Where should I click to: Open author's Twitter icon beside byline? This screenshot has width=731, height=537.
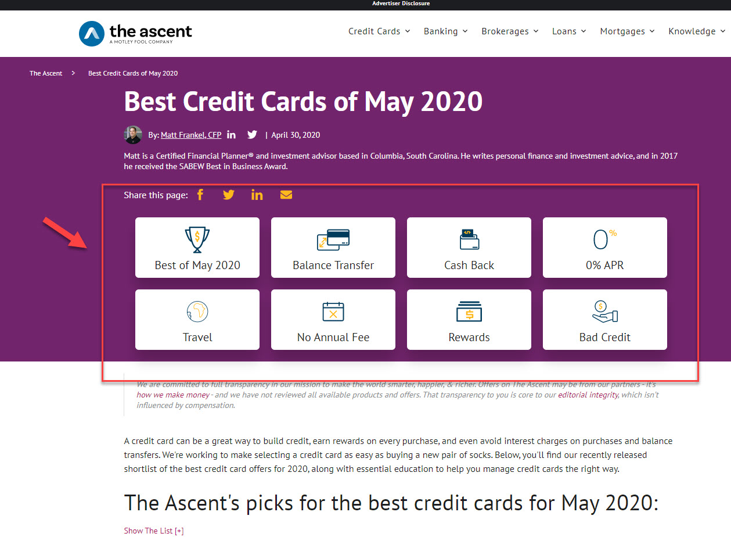(x=252, y=135)
